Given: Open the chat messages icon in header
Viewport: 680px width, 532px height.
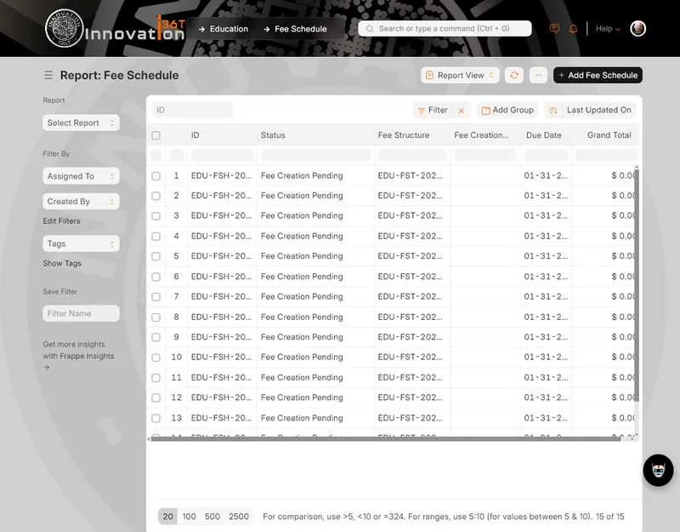Looking at the screenshot, I should pyautogui.click(x=554, y=29).
